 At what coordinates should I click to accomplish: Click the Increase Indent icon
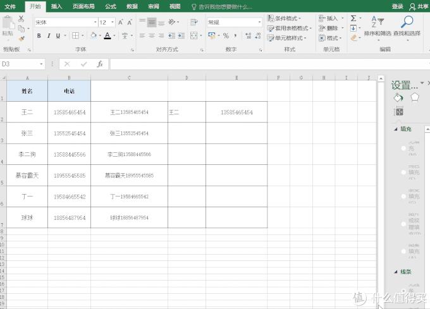coord(181,35)
